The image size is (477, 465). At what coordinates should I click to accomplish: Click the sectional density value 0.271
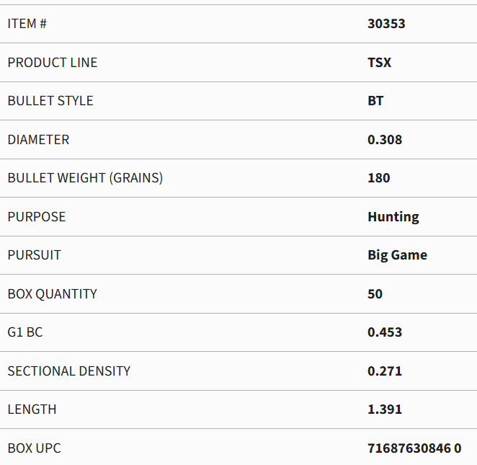385,371
